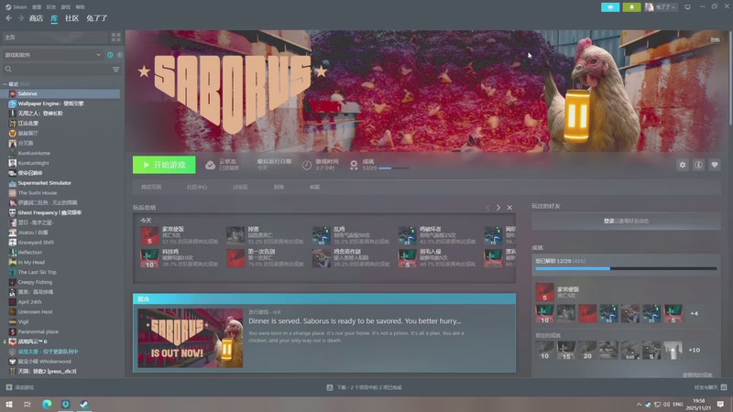Click the 登录 friends activity login button
Screen dimensions: 733x412
tap(626, 221)
